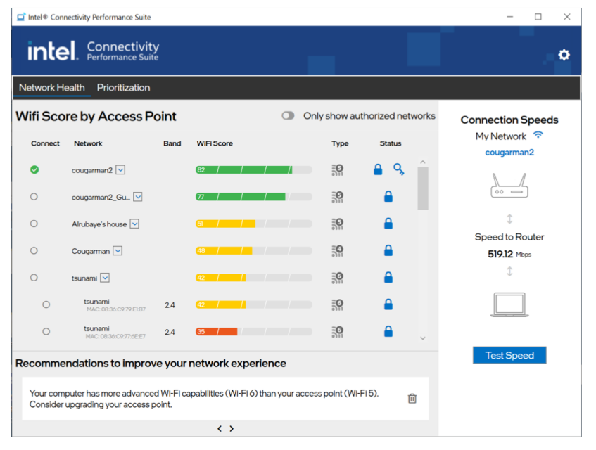Click the Alrubaye's house WiFi score bar
The width and height of the screenshot is (596, 450).
click(253, 224)
